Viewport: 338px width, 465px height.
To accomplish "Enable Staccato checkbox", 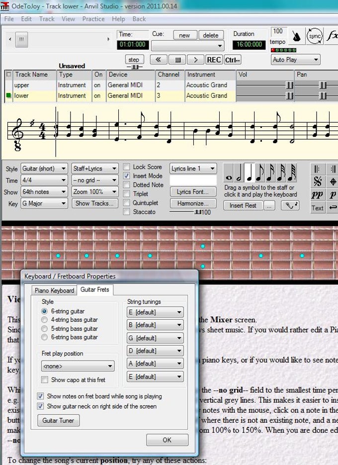I will pos(127,212).
